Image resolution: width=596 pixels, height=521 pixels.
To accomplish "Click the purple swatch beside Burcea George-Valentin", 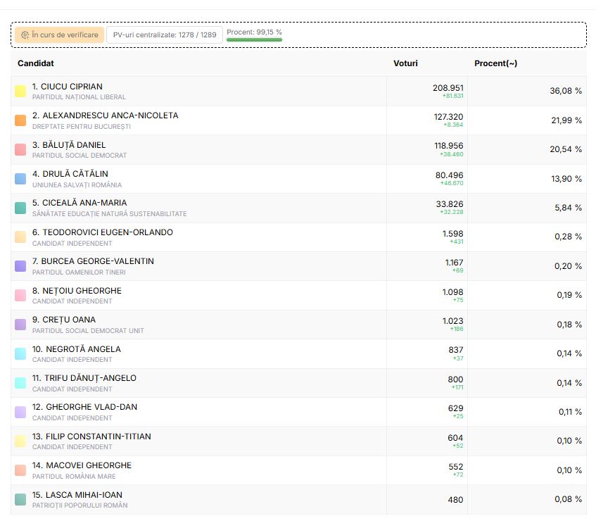I will point(20,266).
